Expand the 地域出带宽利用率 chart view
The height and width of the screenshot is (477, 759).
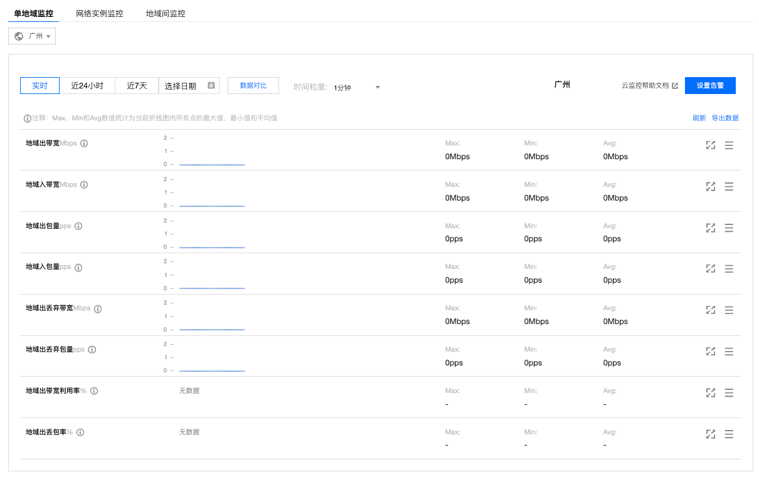coord(710,393)
